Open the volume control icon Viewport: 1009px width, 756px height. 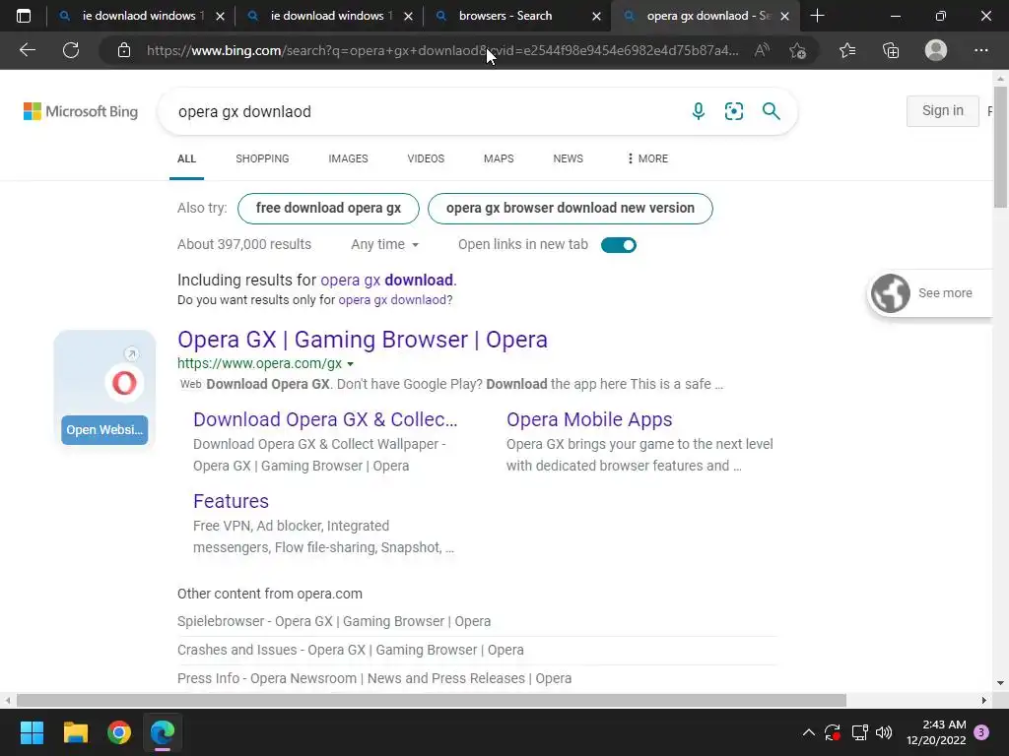[884, 732]
